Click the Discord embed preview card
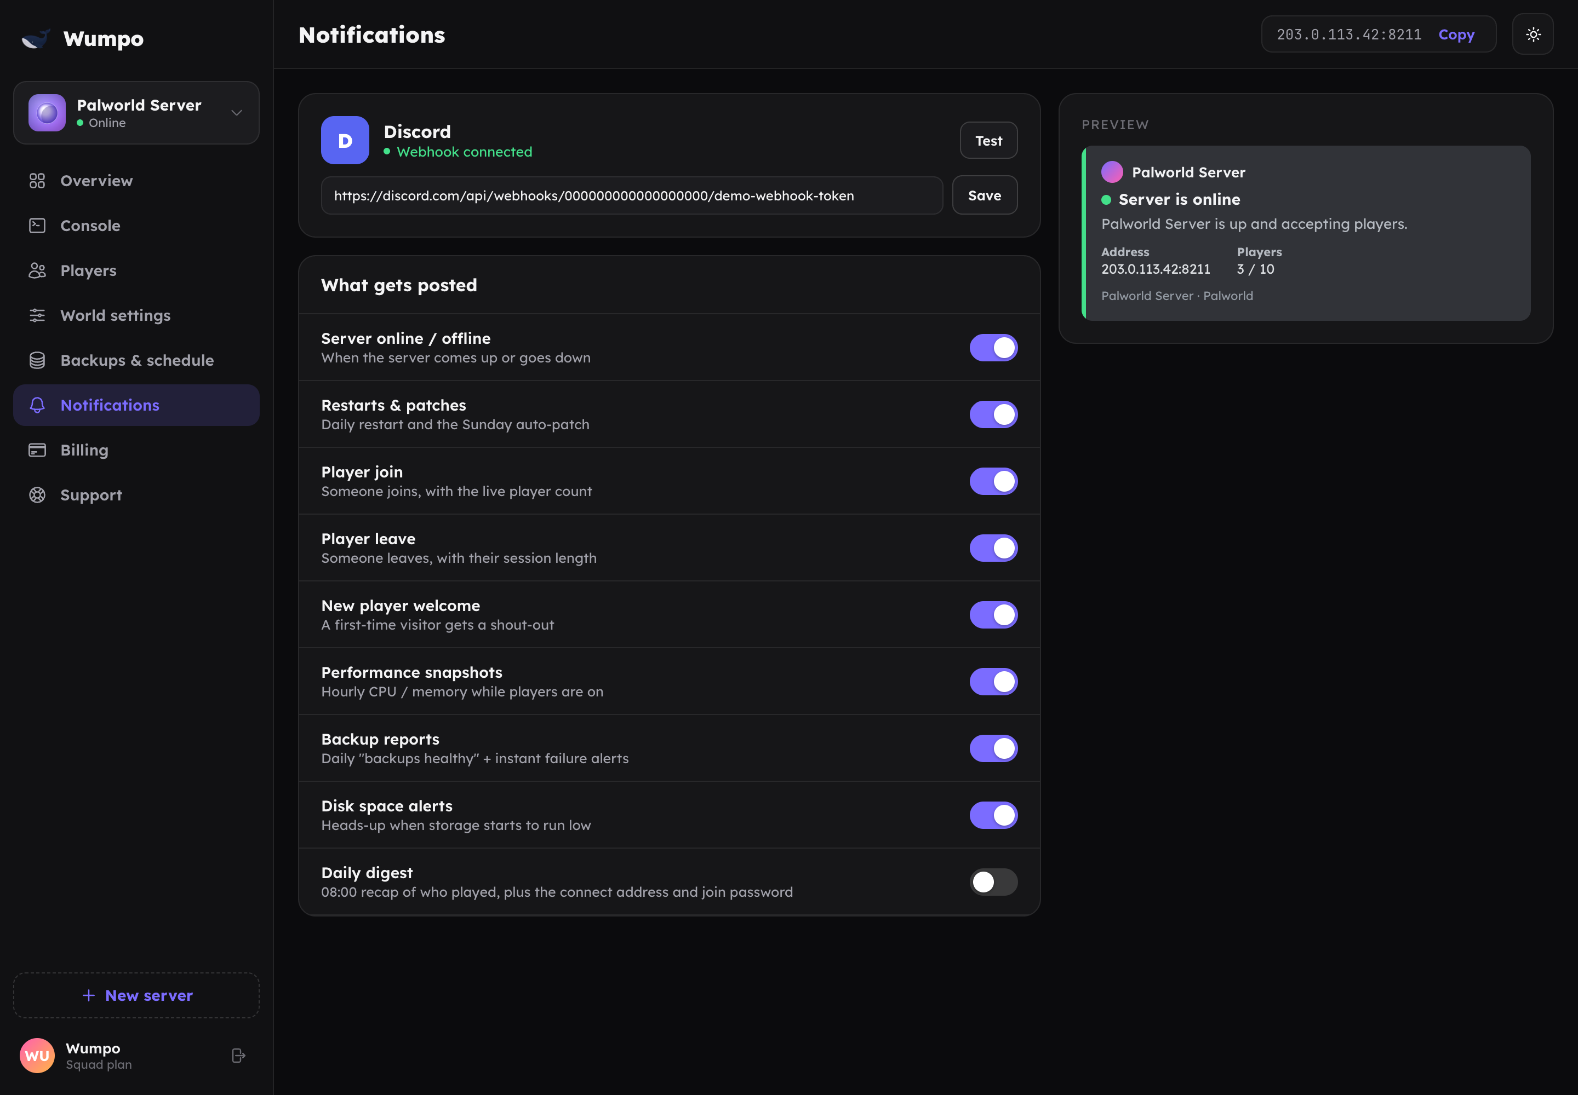 point(1305,233)
